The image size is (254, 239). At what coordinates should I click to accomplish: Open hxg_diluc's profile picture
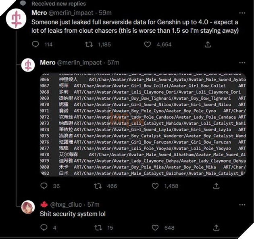point(28,207)
